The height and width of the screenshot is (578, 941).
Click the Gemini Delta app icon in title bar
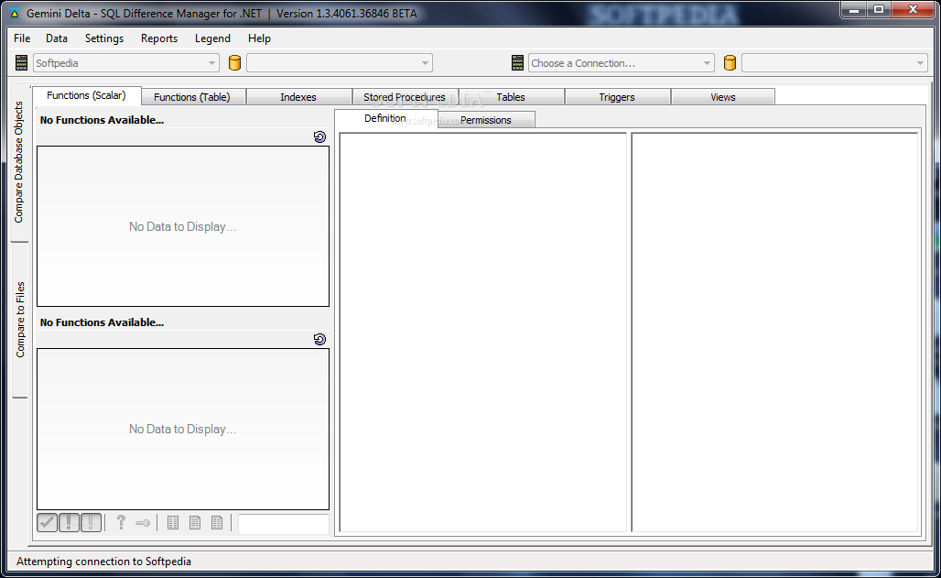click(15, 13)
